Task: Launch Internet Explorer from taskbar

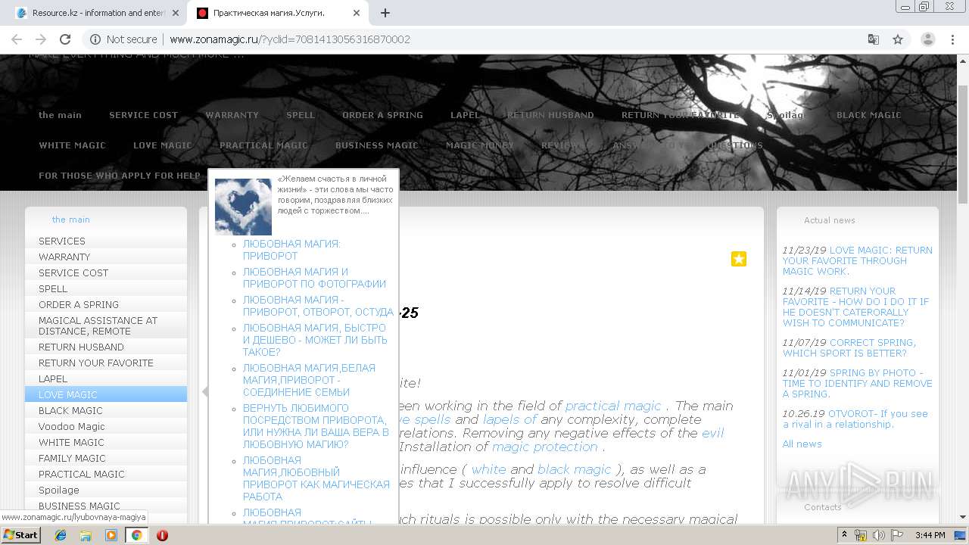Action: pos(61,535)
